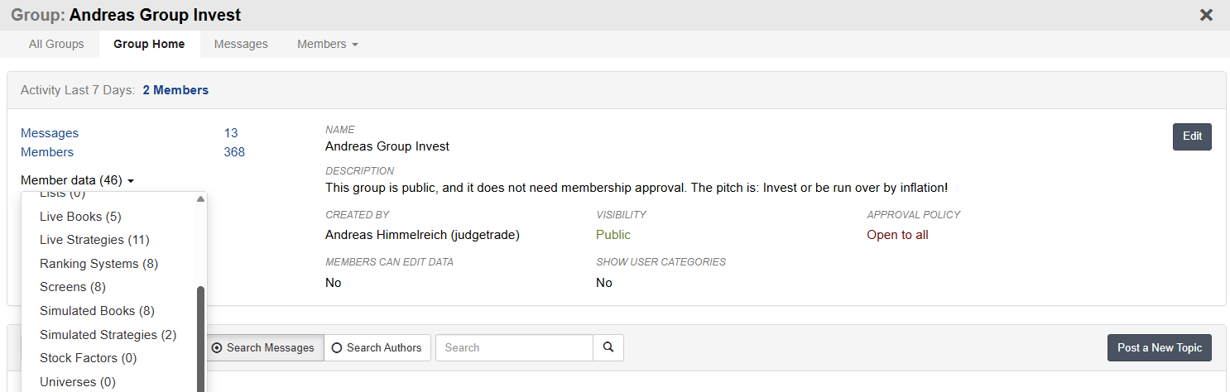Close the group panel with X icon
The image size is (1230, 392).
tap(1206, 15)
